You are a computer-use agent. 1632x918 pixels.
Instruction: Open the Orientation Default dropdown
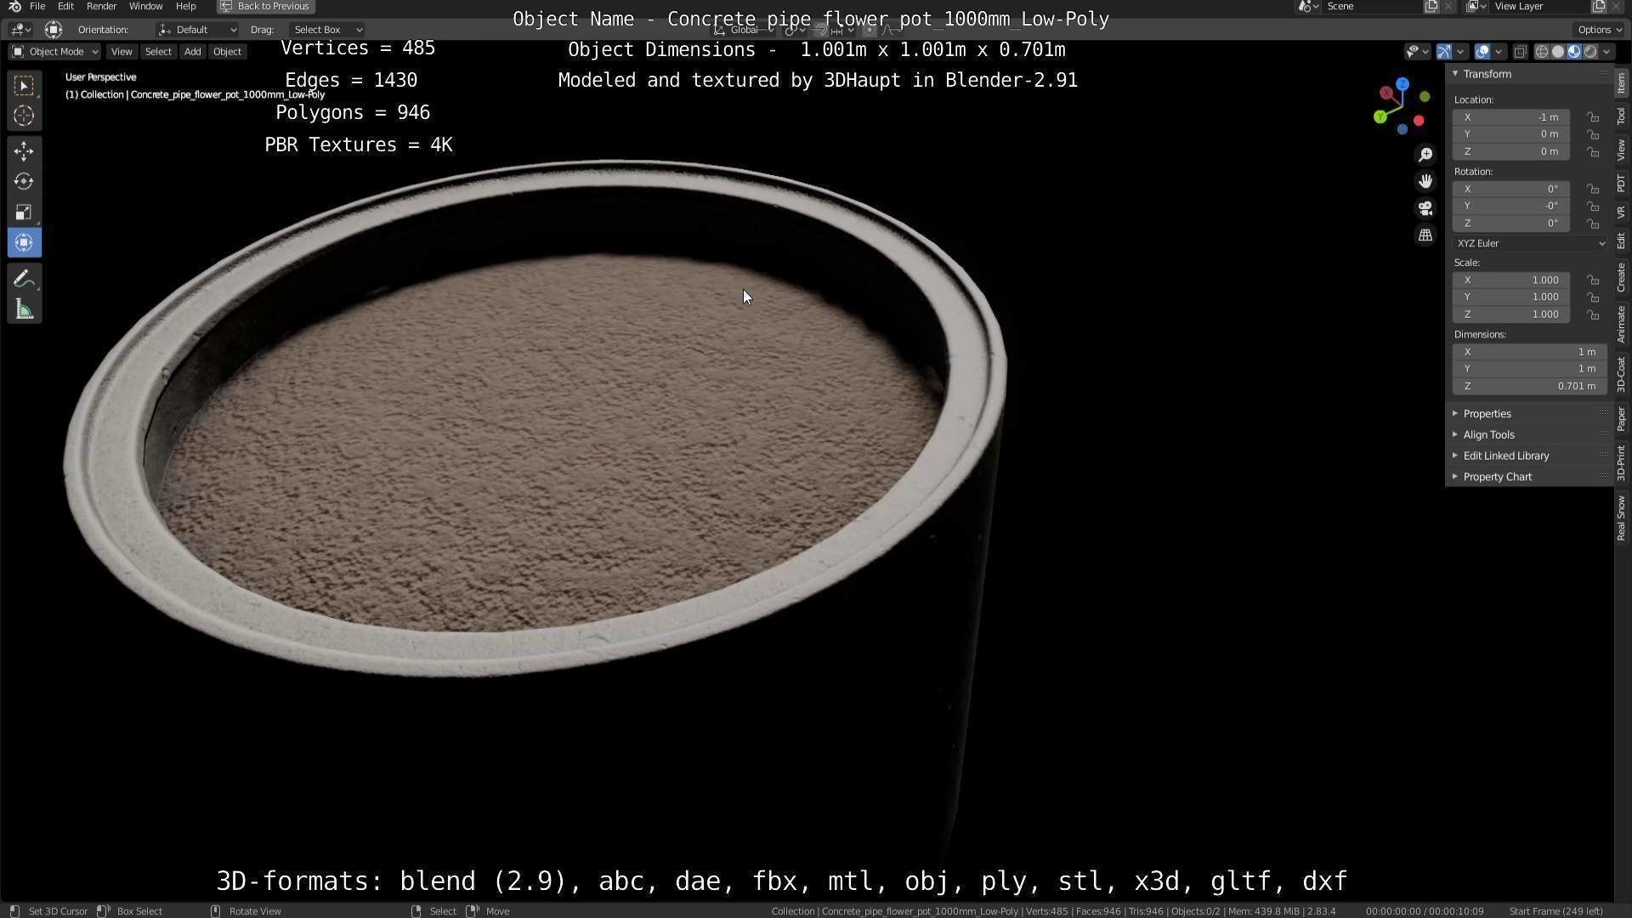(x=197, y=30)
